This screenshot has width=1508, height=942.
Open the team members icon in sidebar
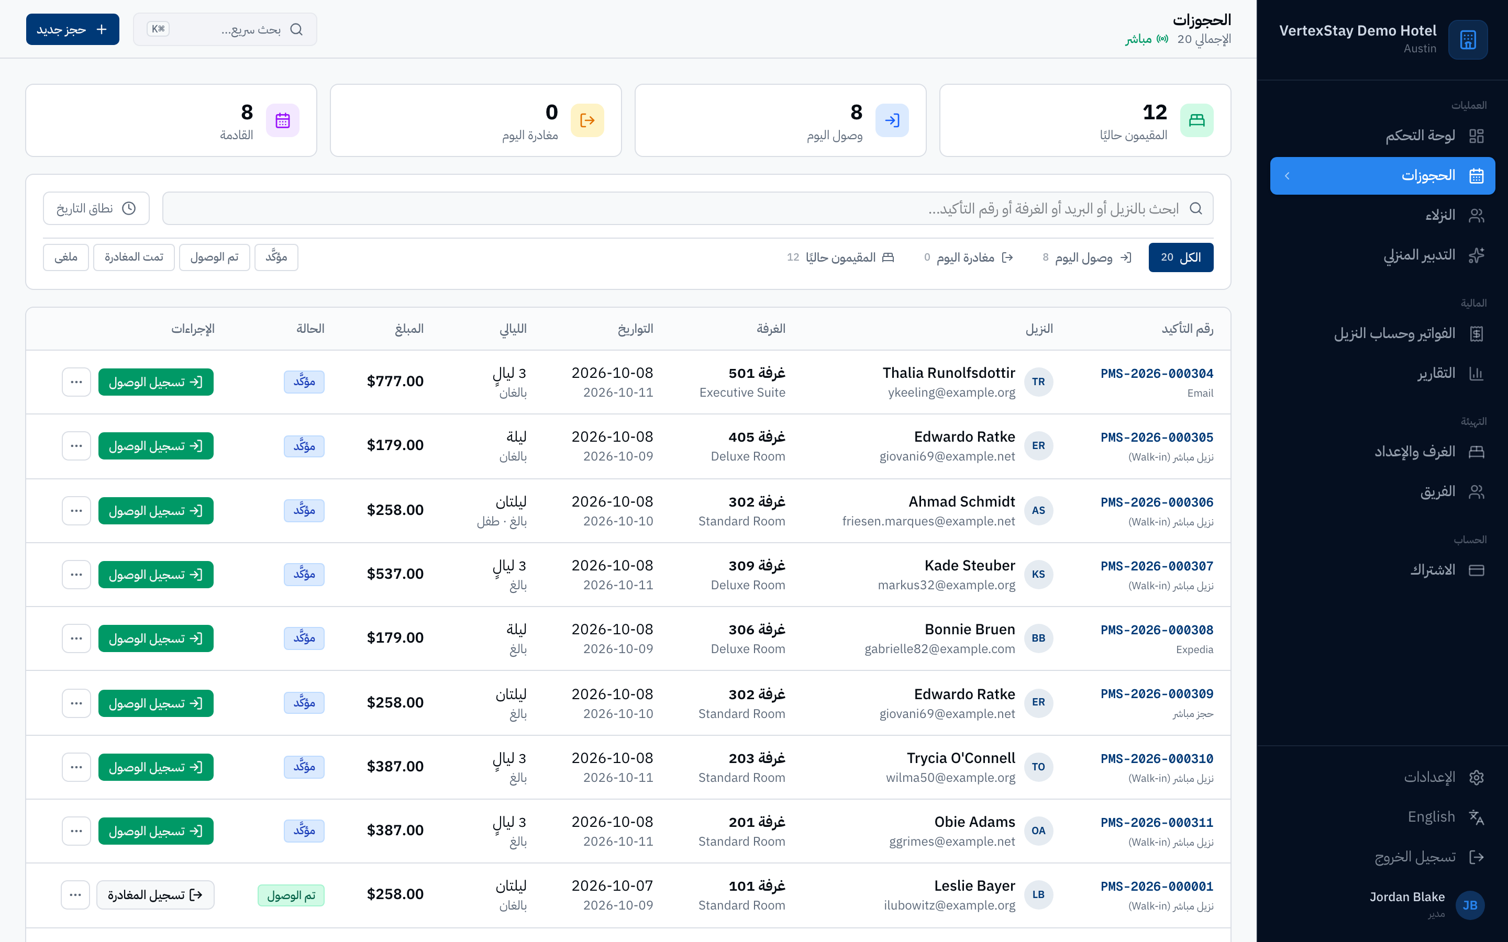pos(1476,492)
